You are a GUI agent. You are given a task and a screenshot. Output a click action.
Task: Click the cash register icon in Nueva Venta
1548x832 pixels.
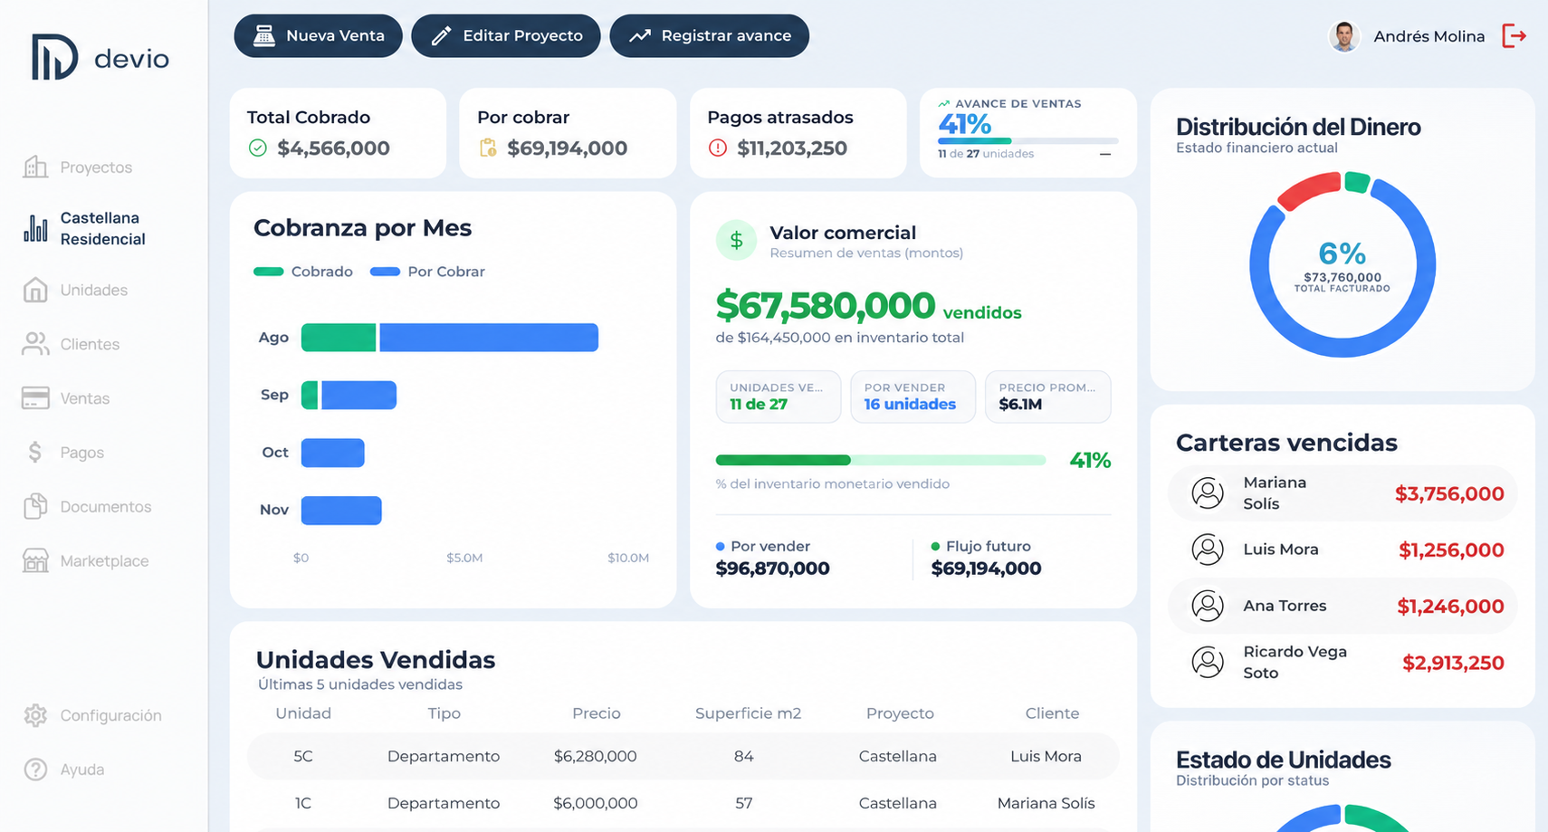coord(263,36)
